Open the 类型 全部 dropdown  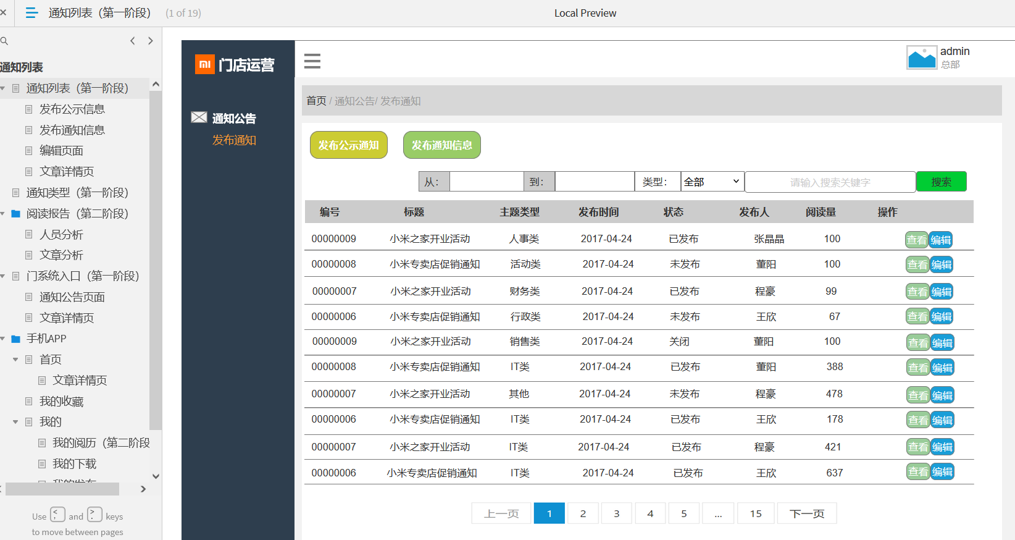click(x=712, y=182)
